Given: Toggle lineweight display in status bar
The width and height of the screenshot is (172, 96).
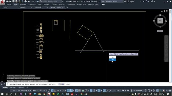Looking at the screenshot, I should [x=76, y=90].
